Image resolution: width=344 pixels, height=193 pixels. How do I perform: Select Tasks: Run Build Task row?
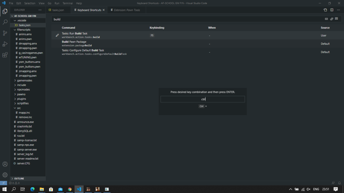197,35
